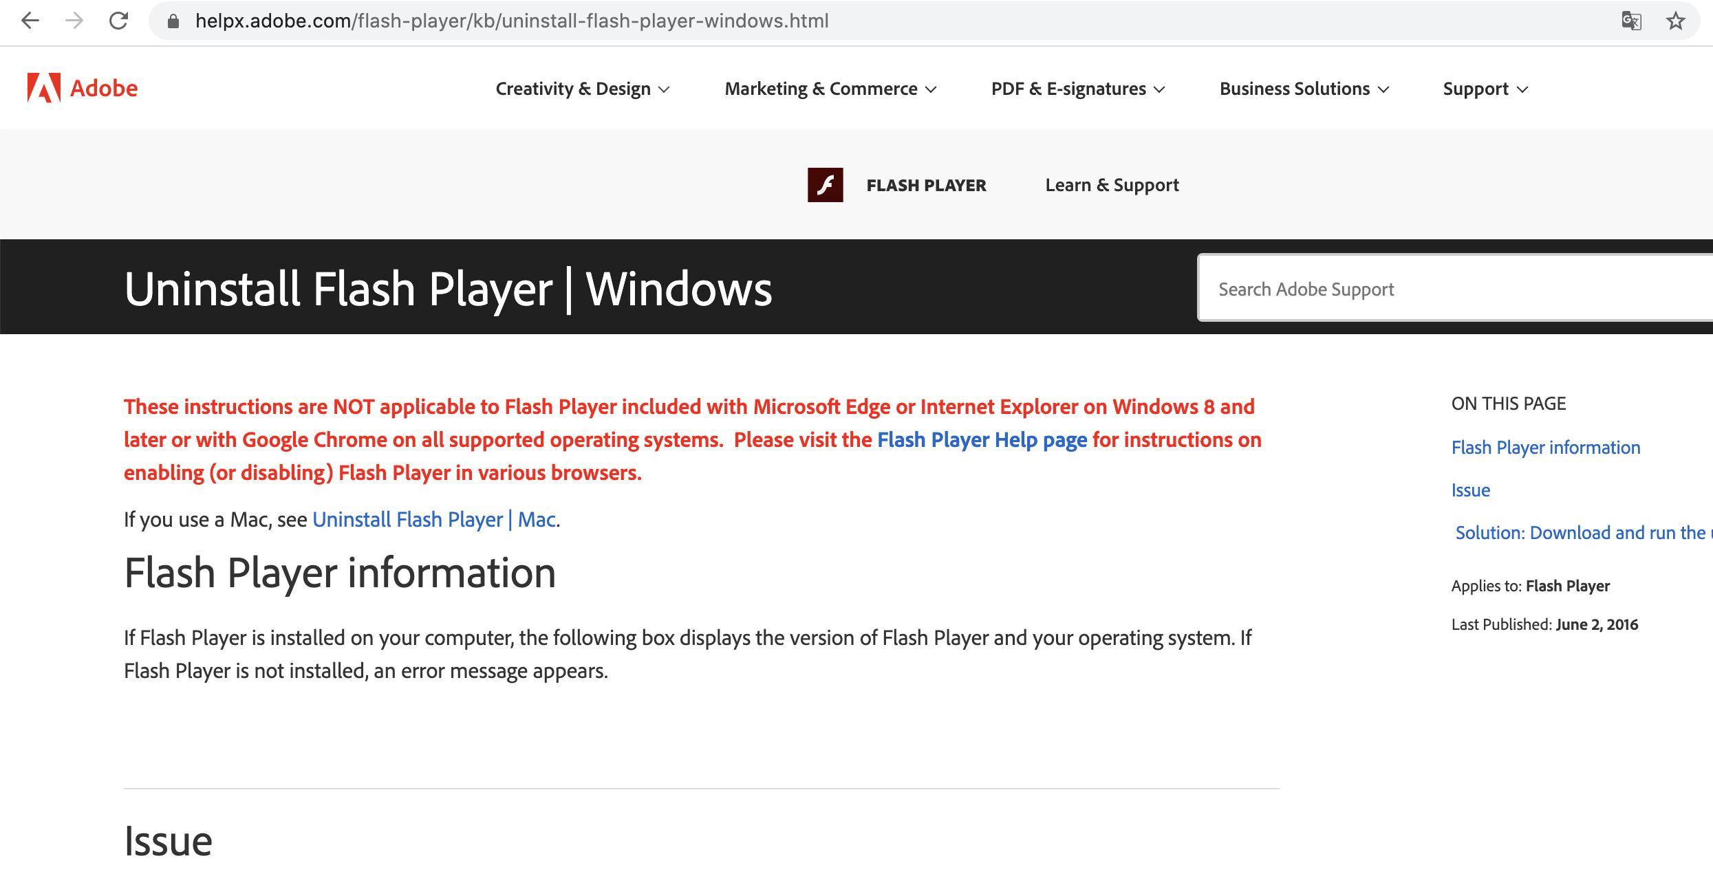Image resolution: width=1713 pixels, height=876 pixels.
Task: Open the Support menu
Action: pyautogui.click(x=1484, y=88)
